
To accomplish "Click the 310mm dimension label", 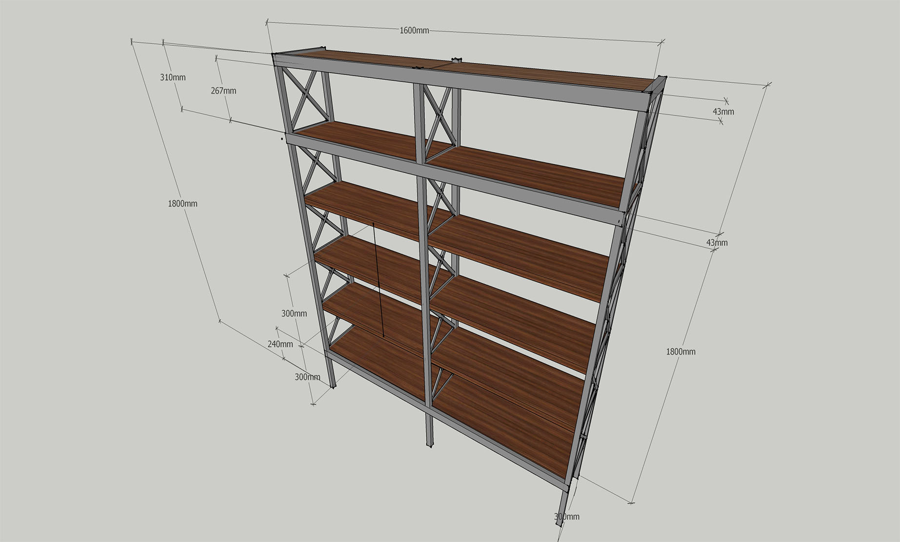I will (173, 77).
